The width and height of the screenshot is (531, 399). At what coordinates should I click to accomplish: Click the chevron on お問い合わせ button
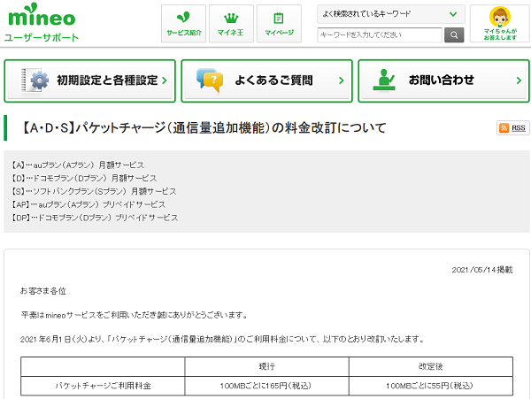pos(519,81)
